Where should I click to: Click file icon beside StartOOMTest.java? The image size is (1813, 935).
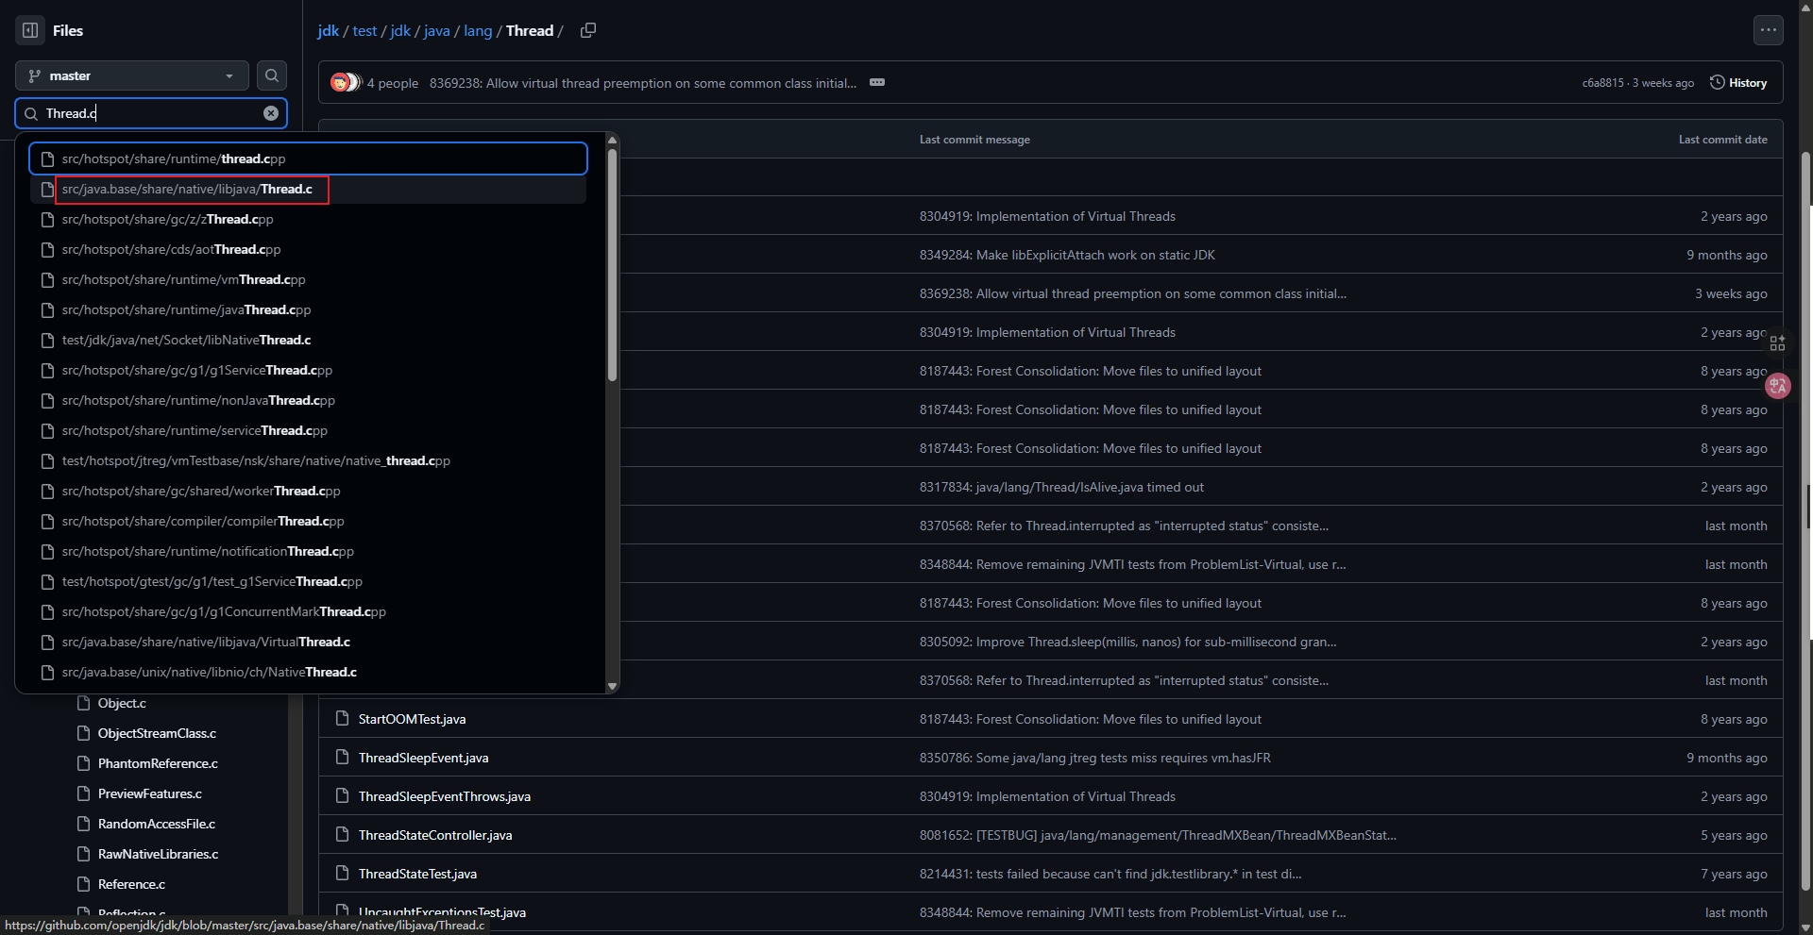[x=342, y=719]
